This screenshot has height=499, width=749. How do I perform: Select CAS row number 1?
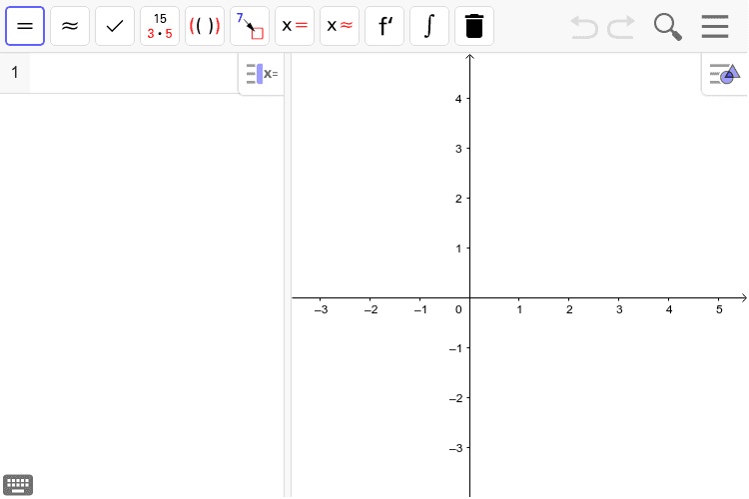pyautogui.click(x=15, y=73)
